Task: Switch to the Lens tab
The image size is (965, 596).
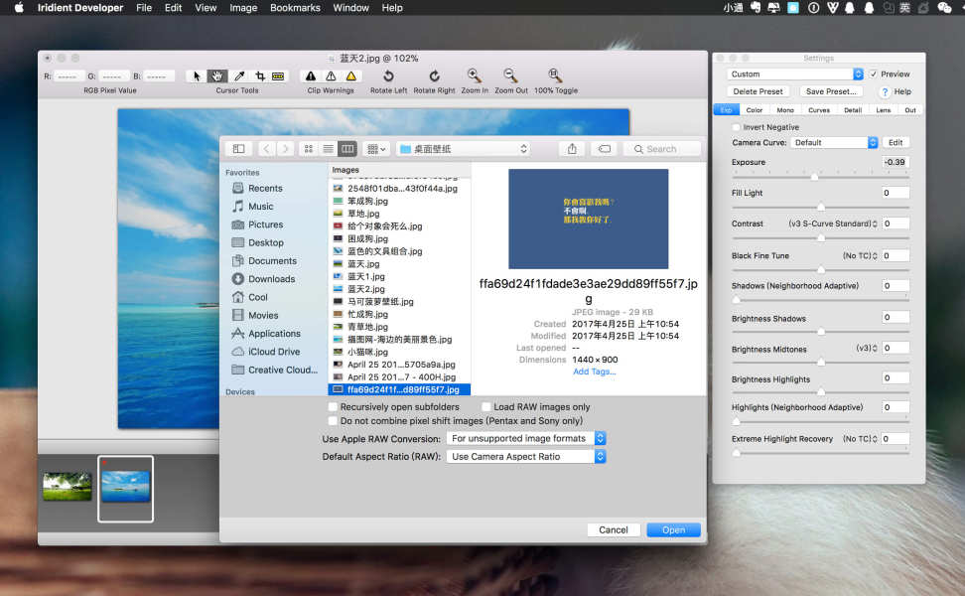Action: (884, 110)
